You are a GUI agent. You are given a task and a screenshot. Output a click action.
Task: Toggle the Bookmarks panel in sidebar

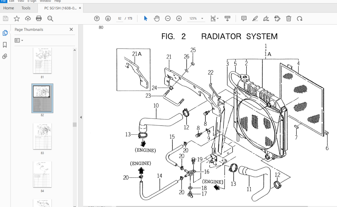5,45
